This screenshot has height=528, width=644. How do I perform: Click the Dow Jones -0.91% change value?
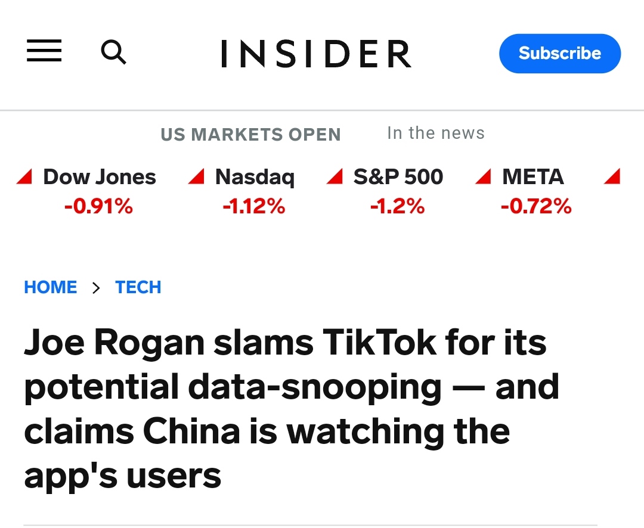tap(98, 206)
